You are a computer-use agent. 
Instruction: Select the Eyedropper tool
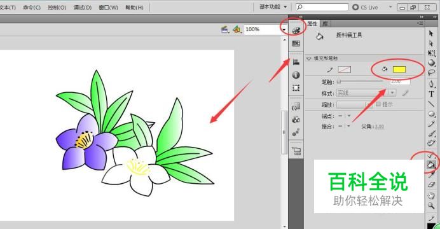[x=431, y=175]
